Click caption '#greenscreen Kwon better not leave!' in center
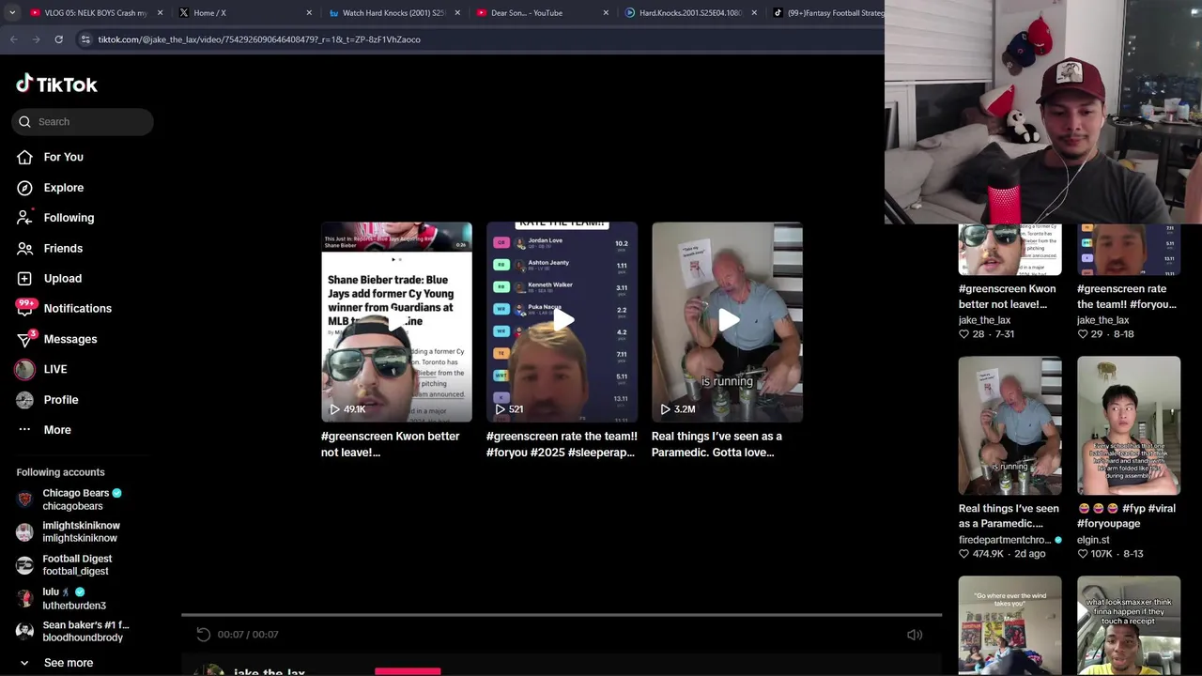The height and width of the screenshot is (676, 1202). [390, 444]
